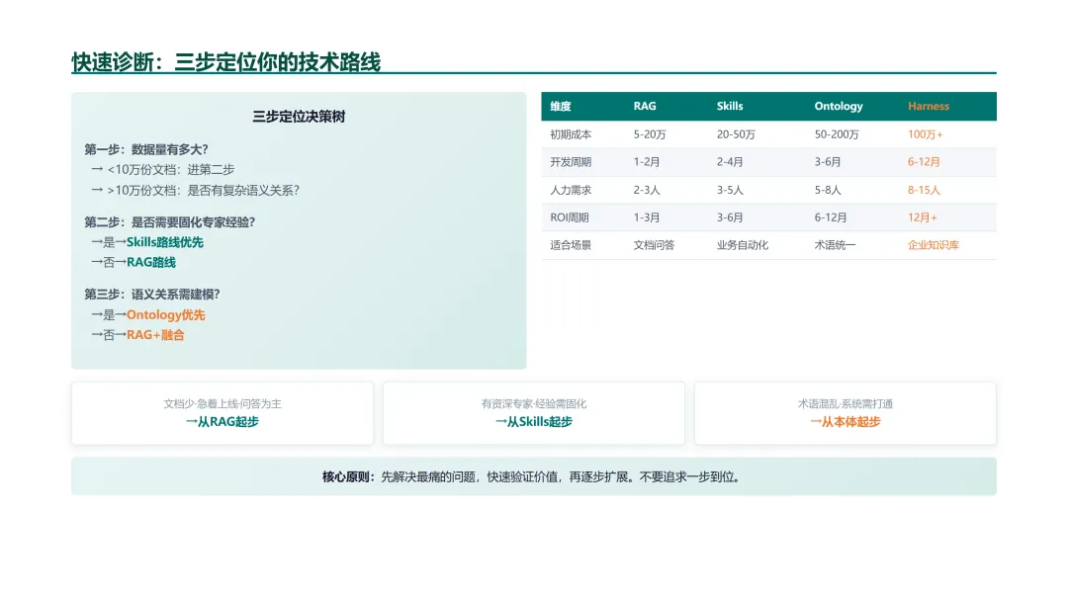Click the table header 维度
The image size is (1068, 601).
pyautogui.click(x=561, y=106)
